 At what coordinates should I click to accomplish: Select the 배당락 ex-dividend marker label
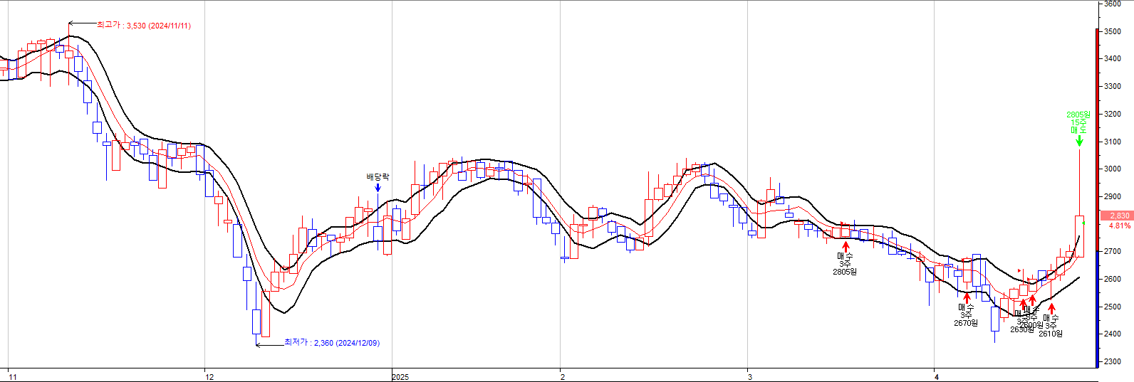tap(378, 176)
